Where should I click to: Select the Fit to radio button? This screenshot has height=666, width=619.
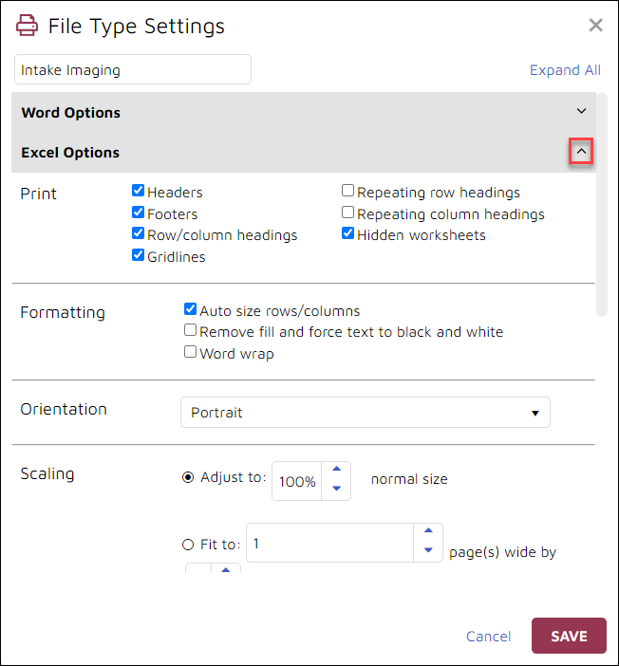pos(188,545)
